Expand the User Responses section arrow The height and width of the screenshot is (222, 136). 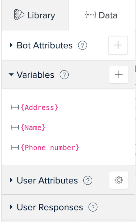pyautogui.click(x=11, y=207)
